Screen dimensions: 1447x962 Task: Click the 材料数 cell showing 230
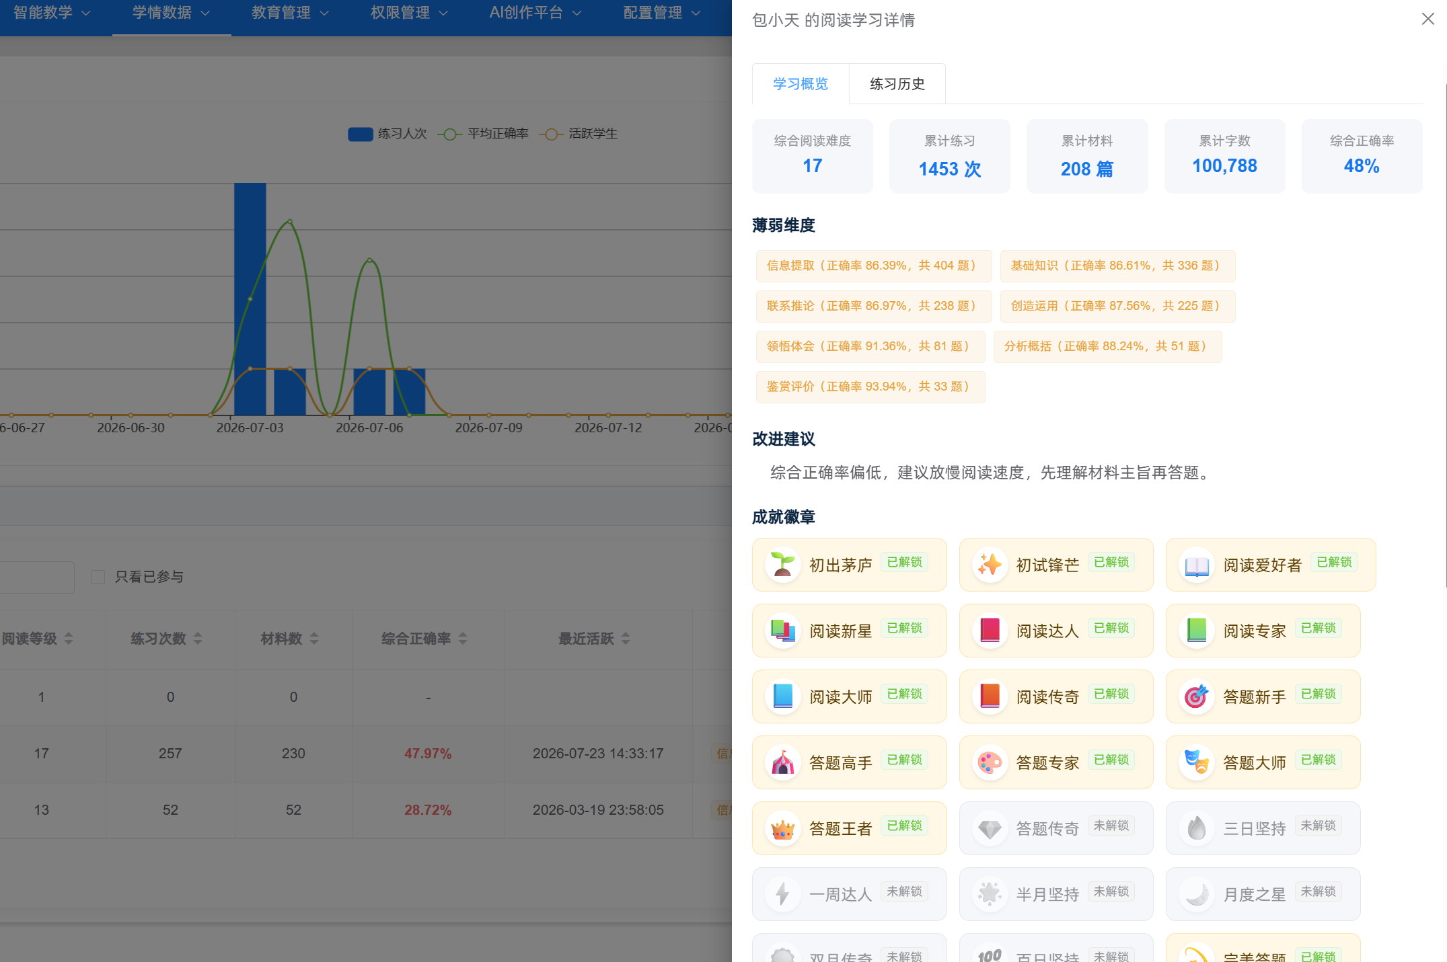coord(293,754)
